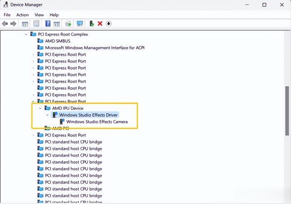Viewport: 291px width, 204px height.
Task: Click the Back arrow in the toolbar
Action: 5,24
